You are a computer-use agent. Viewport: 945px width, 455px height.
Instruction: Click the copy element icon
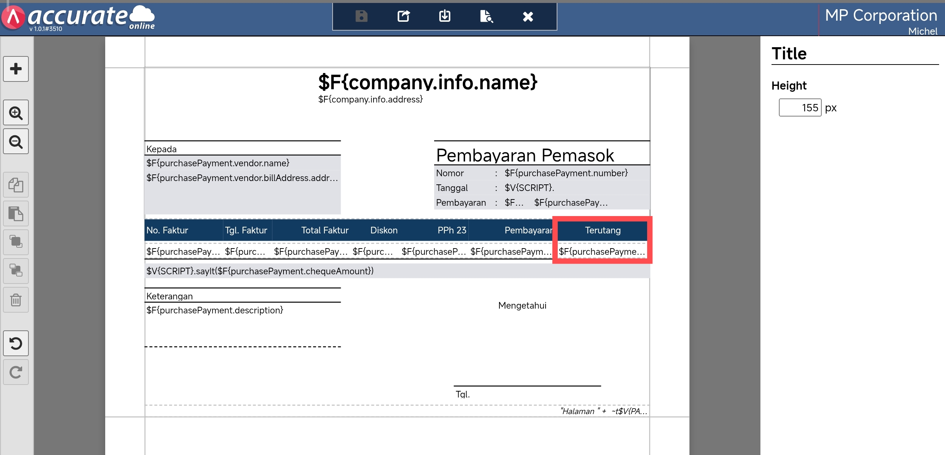pos(16,185)
